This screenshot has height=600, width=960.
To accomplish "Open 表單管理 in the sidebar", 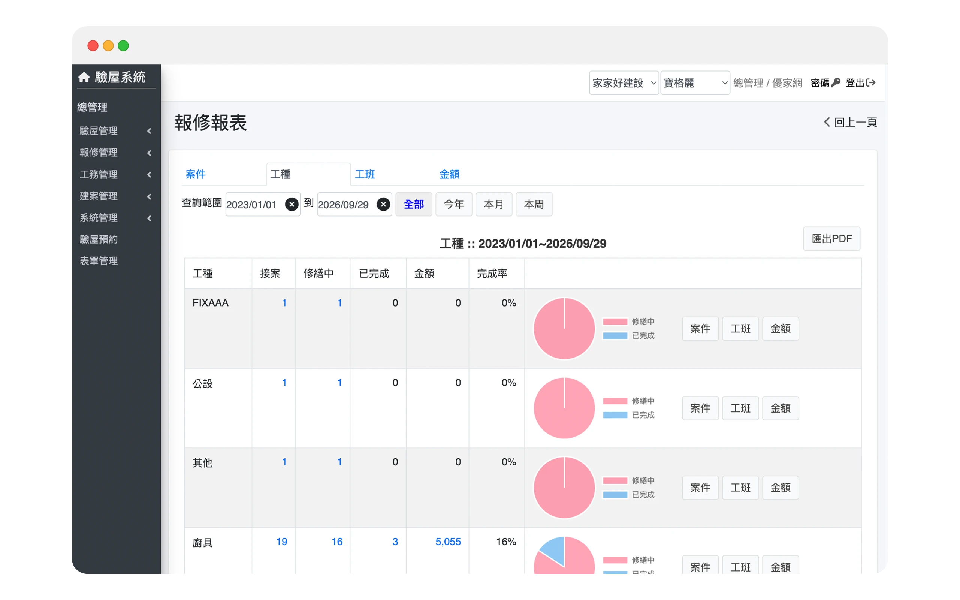I will (x=99, y=261).
